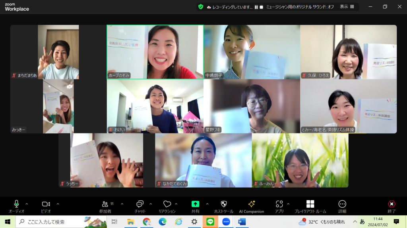407x228 pixels.
Task: Open the chat panel
Action: (140, 205)
